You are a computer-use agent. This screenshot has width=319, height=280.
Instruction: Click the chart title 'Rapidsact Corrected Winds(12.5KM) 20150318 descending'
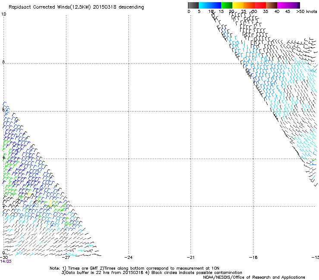pyautogui.click(x=76, y=7)
